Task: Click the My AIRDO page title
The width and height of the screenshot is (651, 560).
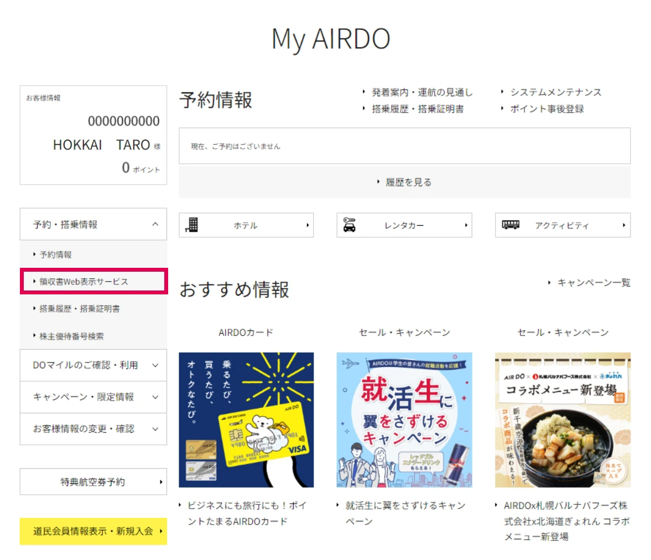Action: coord(331,39)
